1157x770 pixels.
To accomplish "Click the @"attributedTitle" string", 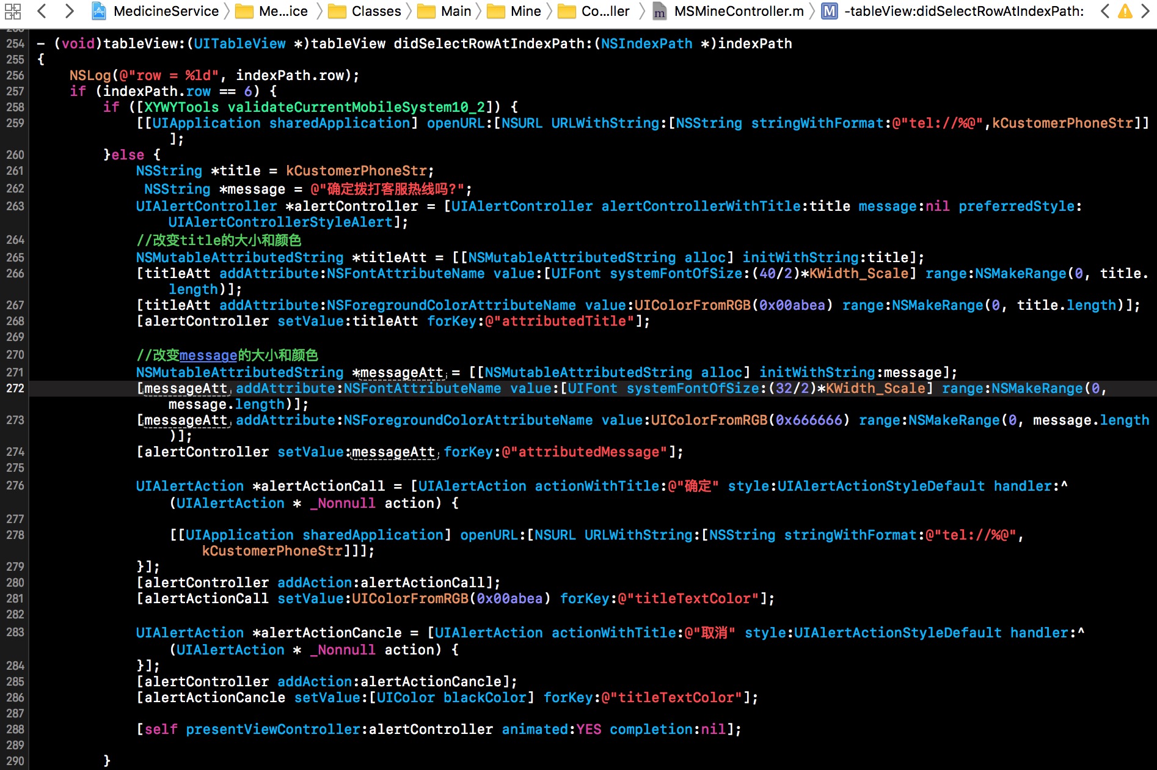I will (560, 321).
